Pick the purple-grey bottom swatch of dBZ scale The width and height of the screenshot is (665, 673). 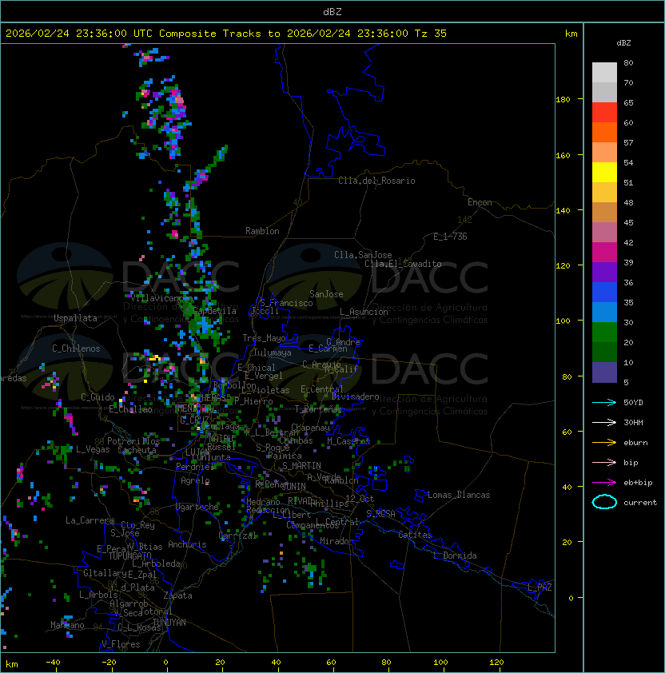604,372
